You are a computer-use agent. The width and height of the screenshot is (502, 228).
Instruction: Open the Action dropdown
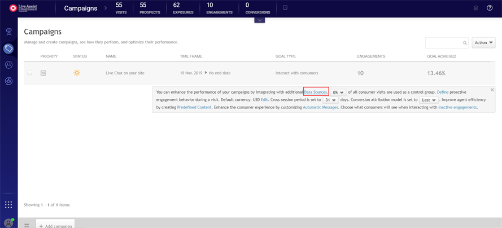[x=483, y=42]
